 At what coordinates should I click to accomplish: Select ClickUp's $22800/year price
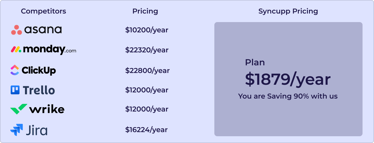click(x=148, y=71)
